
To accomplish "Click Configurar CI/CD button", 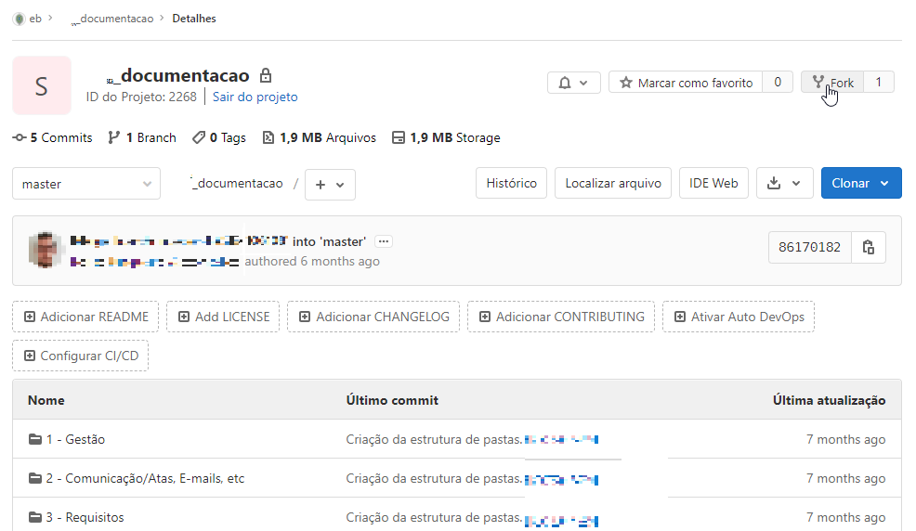I will (x=81, y=356).
